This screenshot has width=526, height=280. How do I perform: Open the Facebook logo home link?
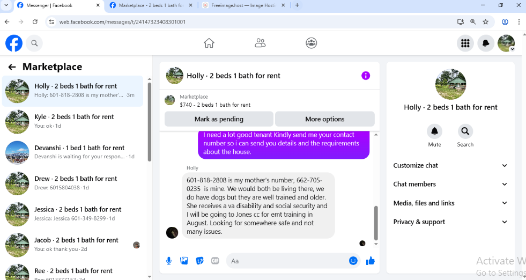[14, 43]
